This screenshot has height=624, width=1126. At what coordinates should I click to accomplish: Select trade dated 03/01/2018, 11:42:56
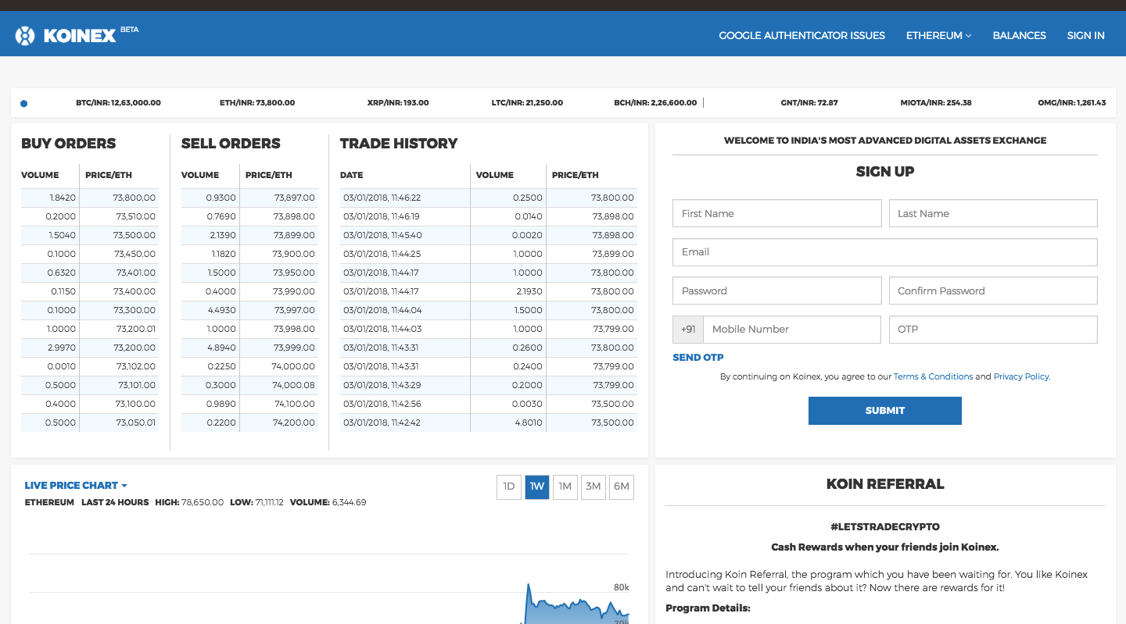[489, 404]
